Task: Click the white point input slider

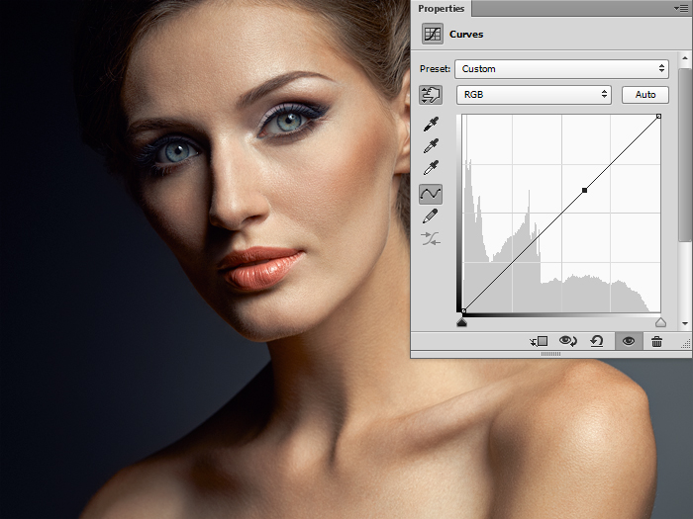Action: coord(660,322)
